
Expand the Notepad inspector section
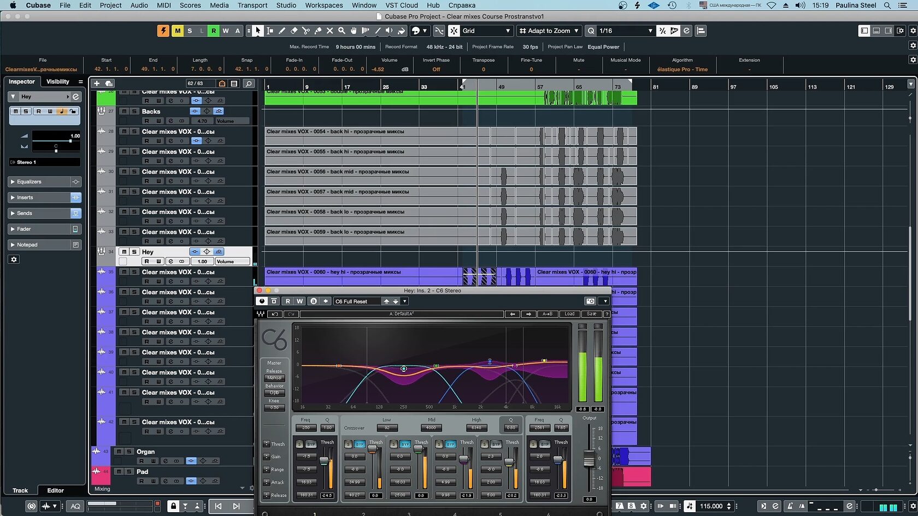[x=38, y=245]
